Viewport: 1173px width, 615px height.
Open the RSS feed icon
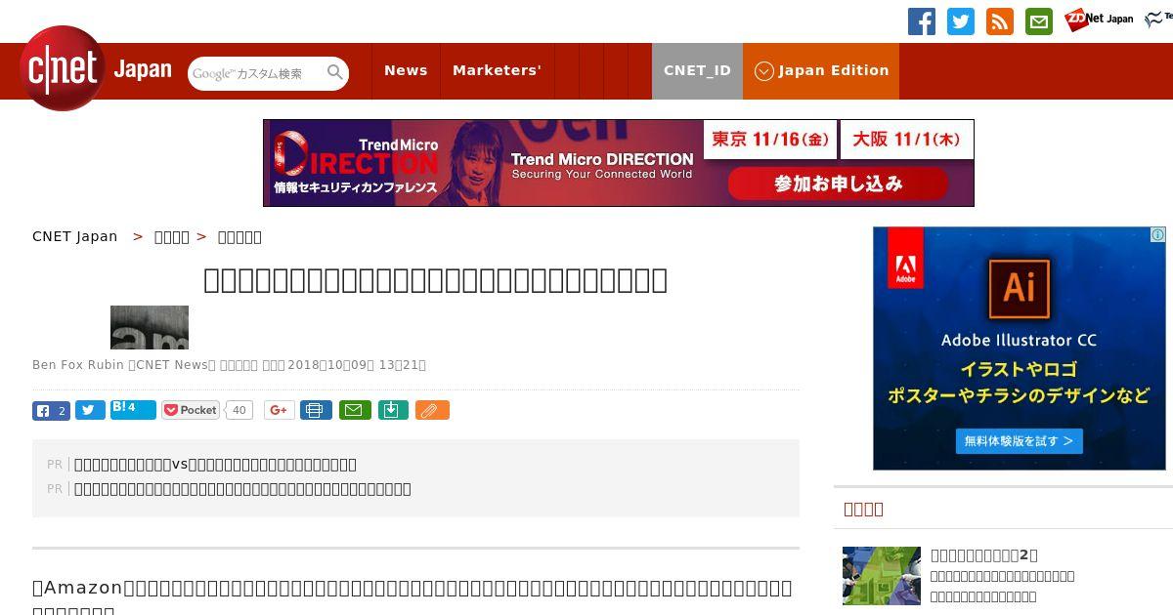1000,21
